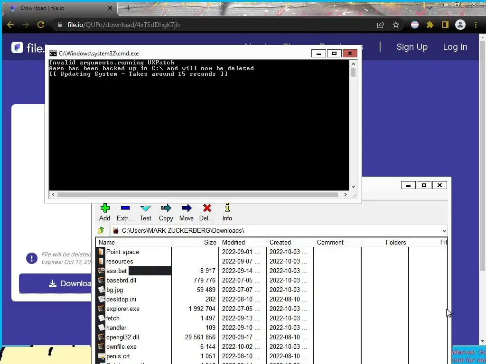Select explorer.exe in the file list
486x364 pixels.
coord(123,309)
